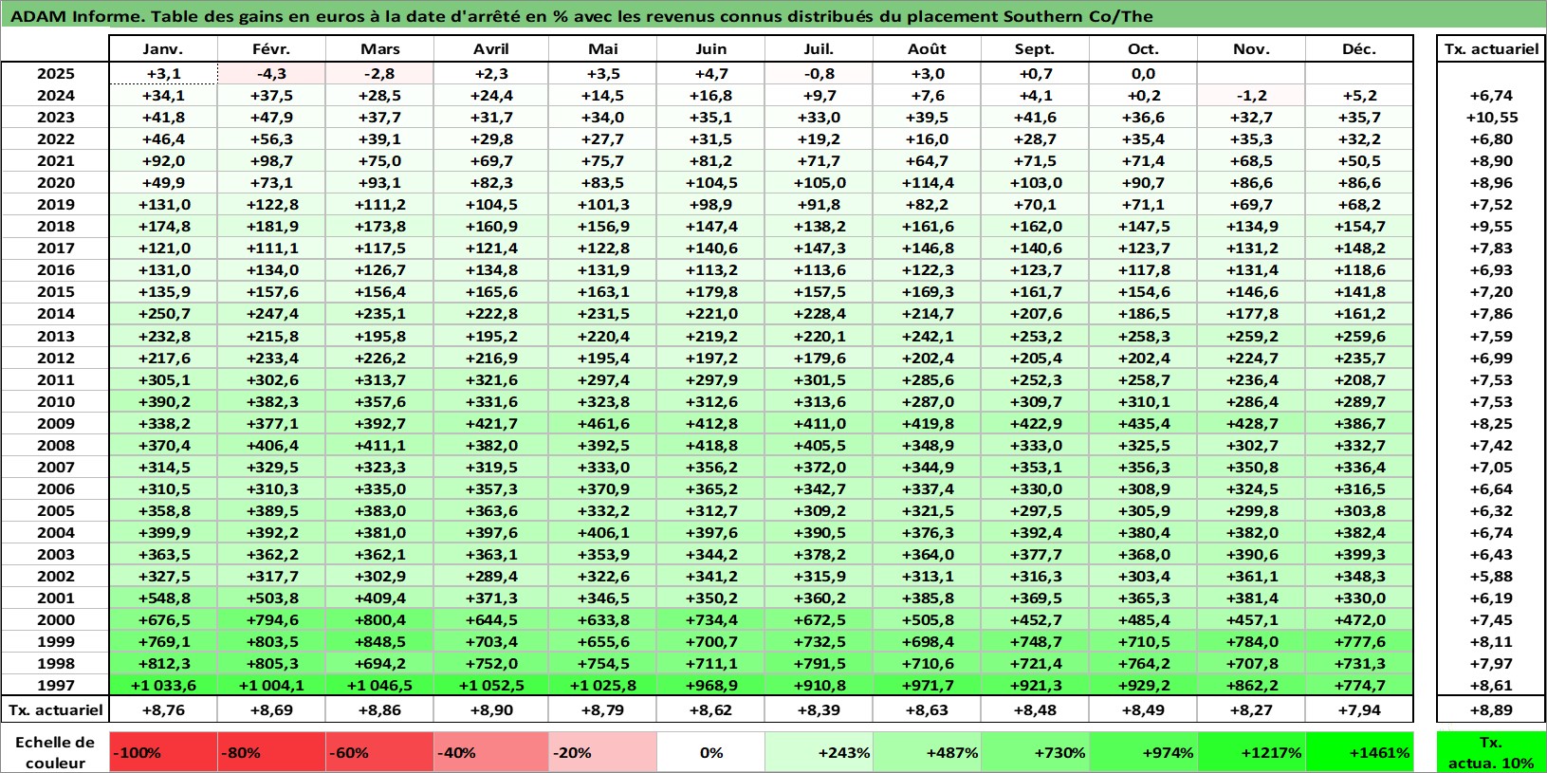
Task: Click the 'Sept.' column header
Action: coord(1035,49)
